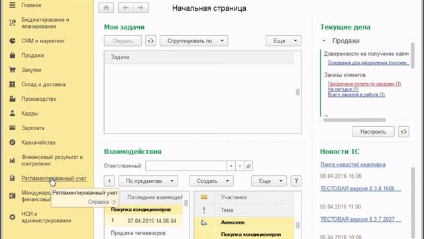424x239 pixels.
Task: Refresh the Мои задачи list
Action: tap(150, 41)
